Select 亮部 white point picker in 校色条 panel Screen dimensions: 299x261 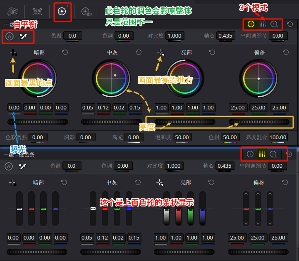point(160,183)
